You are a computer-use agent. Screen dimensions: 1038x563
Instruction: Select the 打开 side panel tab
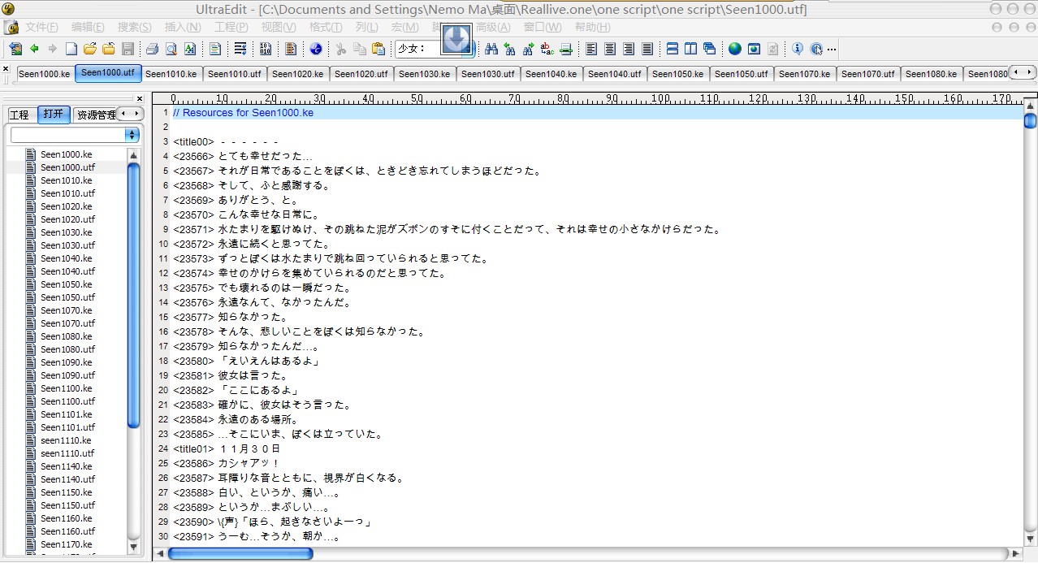pos(54,115)
